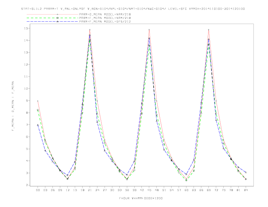Click x-axis forecast hour label 63

coord(194,190)
